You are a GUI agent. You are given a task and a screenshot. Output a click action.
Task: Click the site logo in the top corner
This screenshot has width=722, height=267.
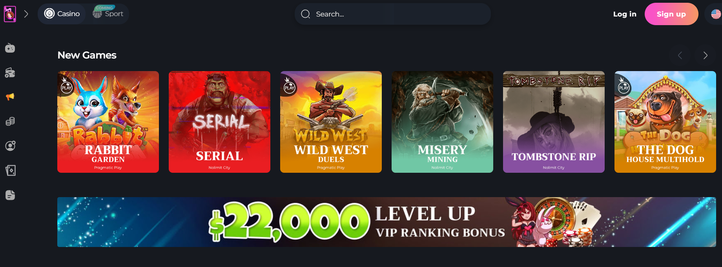click(x=10, y=14)
